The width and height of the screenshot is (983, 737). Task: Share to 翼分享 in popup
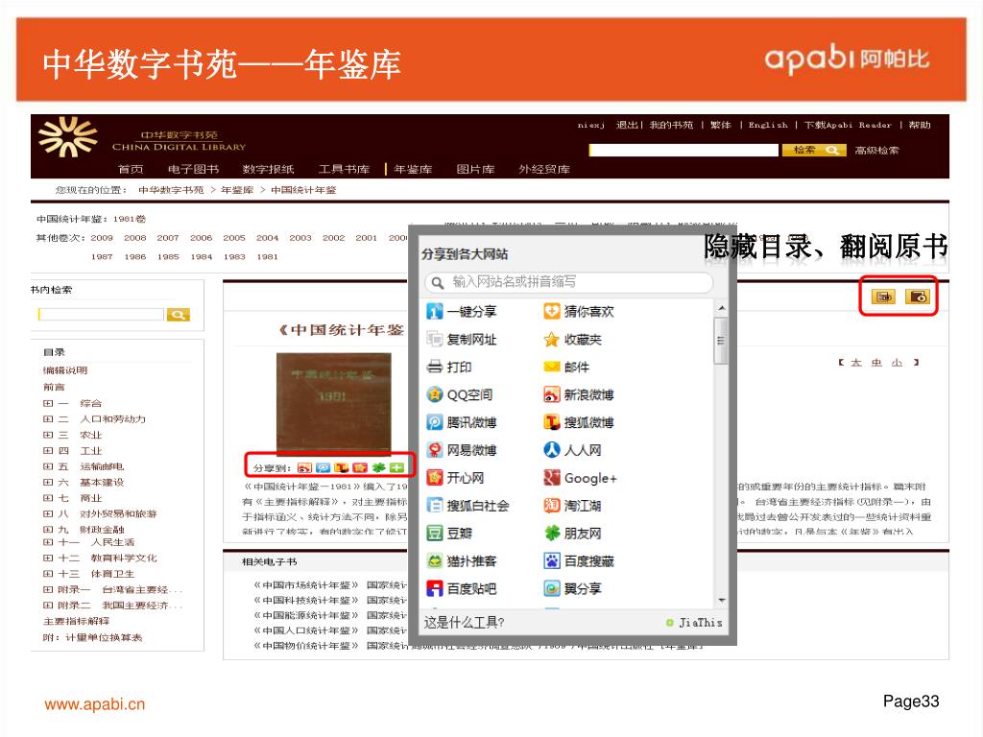573,588
